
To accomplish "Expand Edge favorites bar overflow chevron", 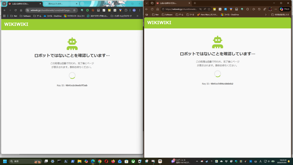I will click(266, 15).
